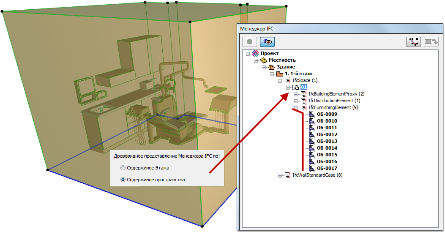Select the Проект label in tree
445x232 pixels.
[x=270, y=53]
